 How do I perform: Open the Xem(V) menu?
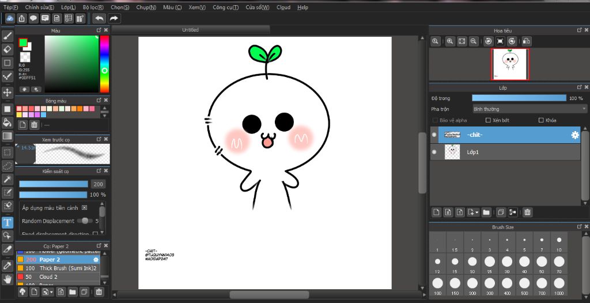coord(197,7)
